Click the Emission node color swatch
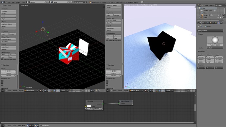Image resolution: width=226 pixels, height=127 pixels. pyautogui.click(x=89, y=106)
